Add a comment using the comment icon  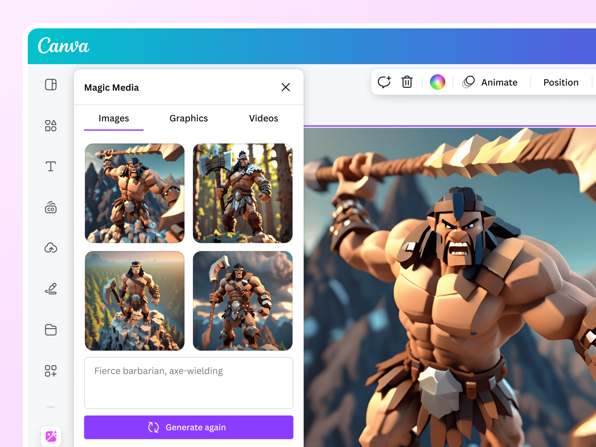(384, 82)
